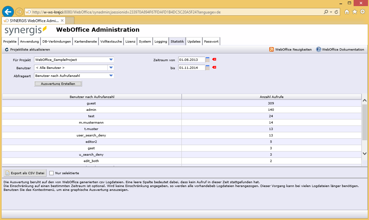This screenshot has width=369, height=220.
Task: Select the guest row in the results table
Action: pos(91,103)
